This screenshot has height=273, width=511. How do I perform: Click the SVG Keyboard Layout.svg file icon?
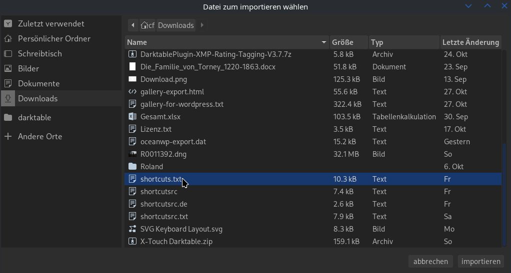tap(132, 229)
